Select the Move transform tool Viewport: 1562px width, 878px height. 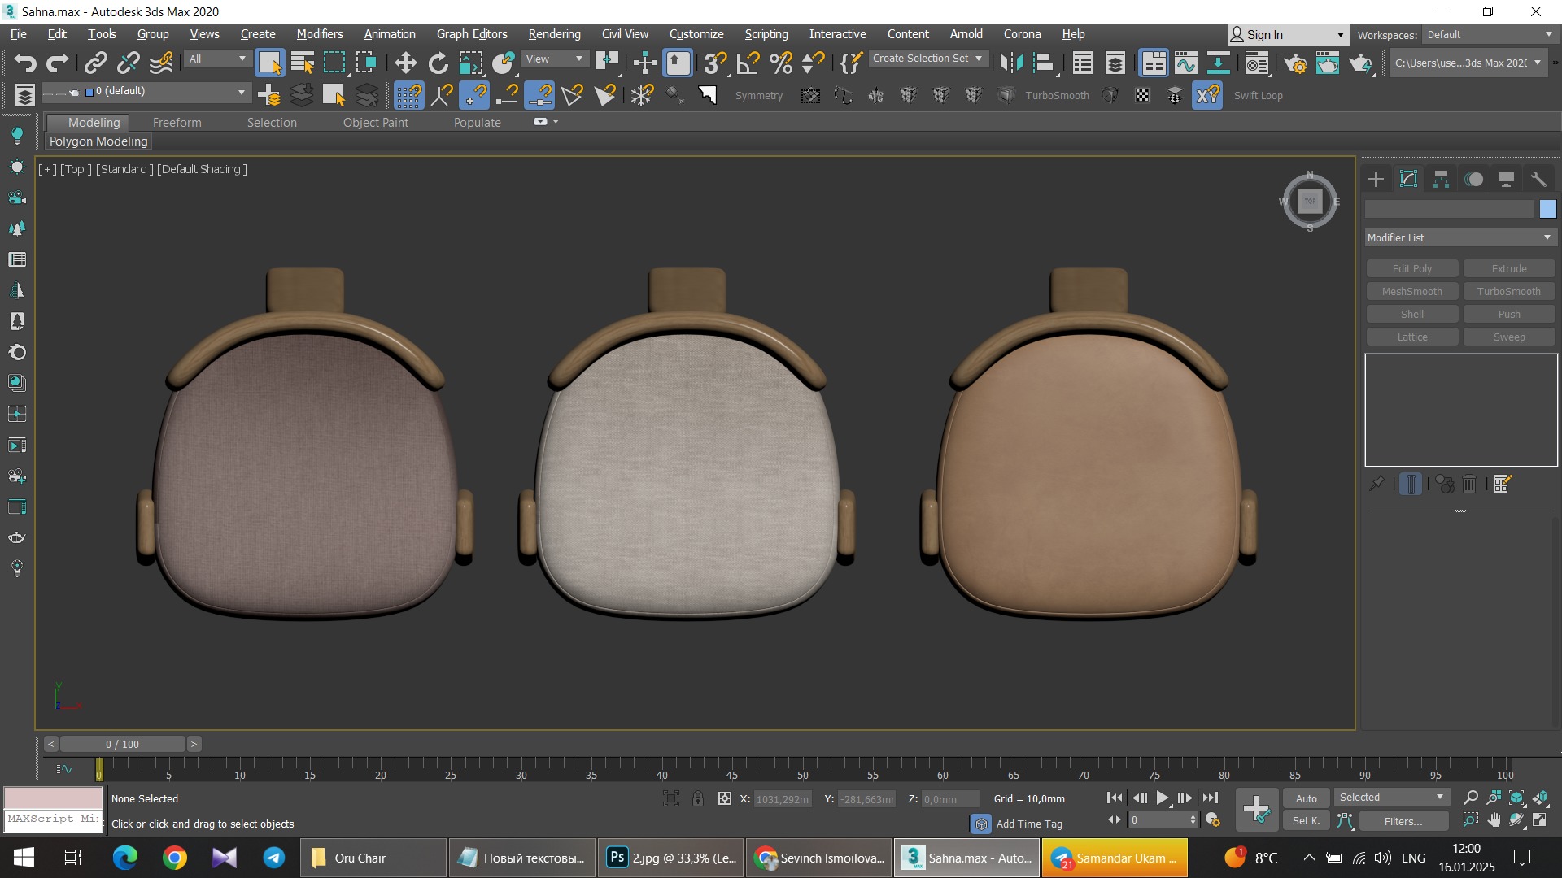point(405,63)
